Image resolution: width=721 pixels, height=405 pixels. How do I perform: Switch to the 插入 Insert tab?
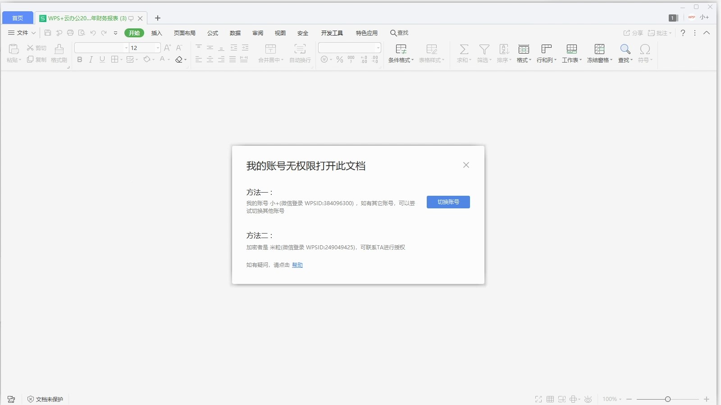(x=156, y=33)
